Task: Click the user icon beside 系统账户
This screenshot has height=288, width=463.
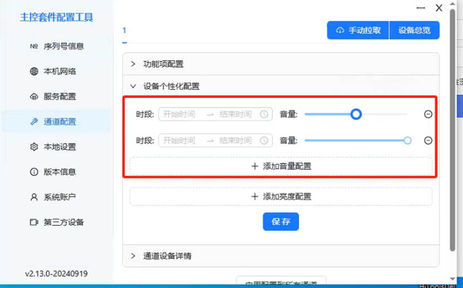Action: (x=33, y=197)
